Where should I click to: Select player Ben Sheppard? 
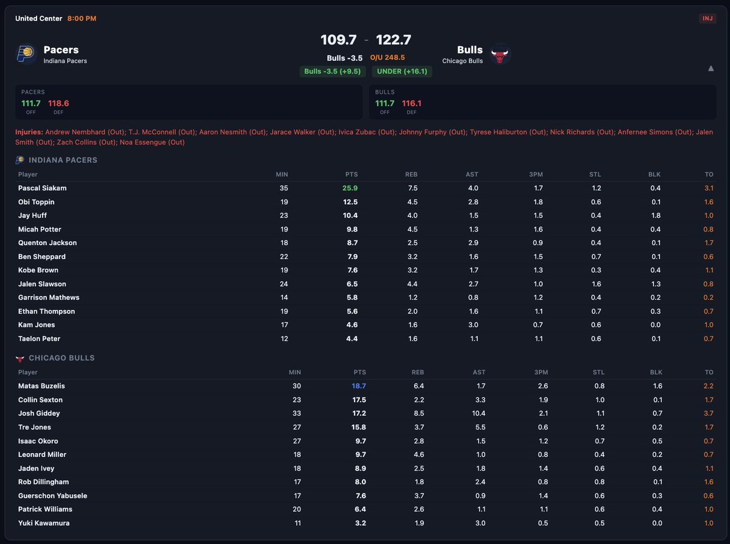tap(42, 257)
